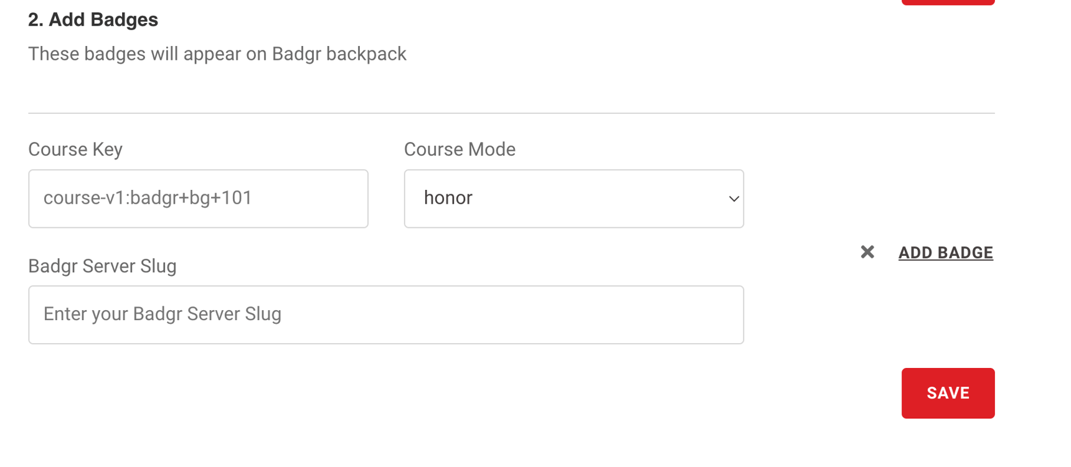Click inside the Badgr Server Slug field
1071x467 pixels.
point(386,314)
